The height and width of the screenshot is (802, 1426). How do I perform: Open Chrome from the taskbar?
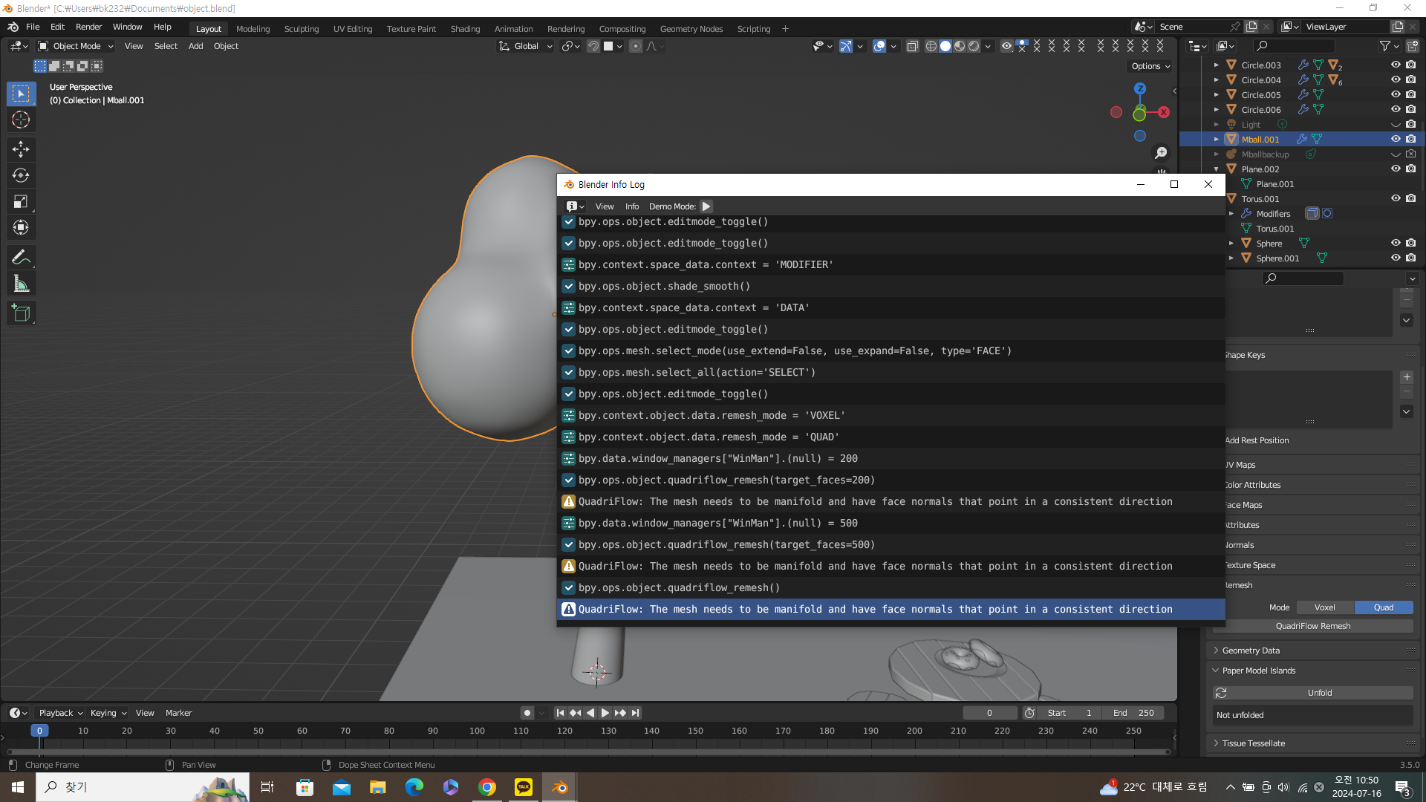487,787
